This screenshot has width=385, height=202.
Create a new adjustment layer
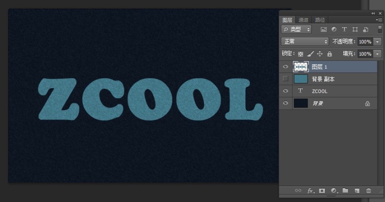[x=334, y=190]
